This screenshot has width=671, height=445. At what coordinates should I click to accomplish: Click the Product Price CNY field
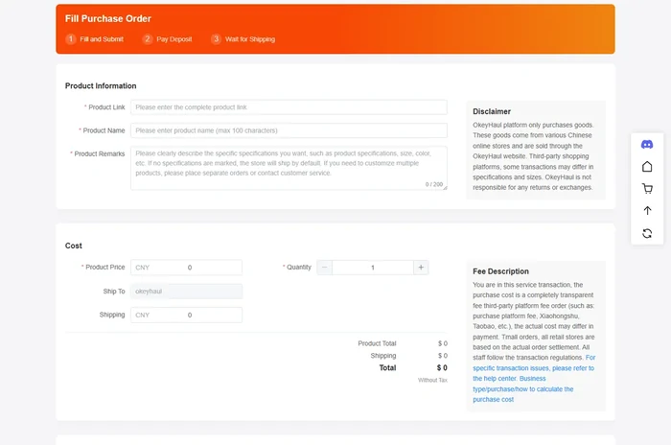pos(186,268)
